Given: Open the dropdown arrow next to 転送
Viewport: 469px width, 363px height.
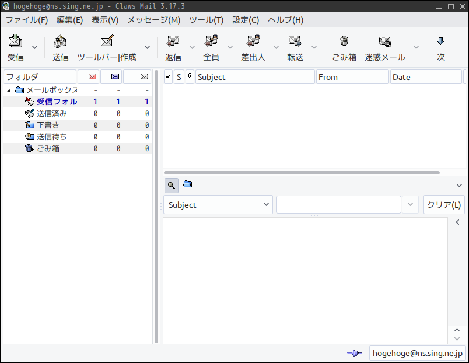Looking at the screenshot, I should (x=314, y=47).
